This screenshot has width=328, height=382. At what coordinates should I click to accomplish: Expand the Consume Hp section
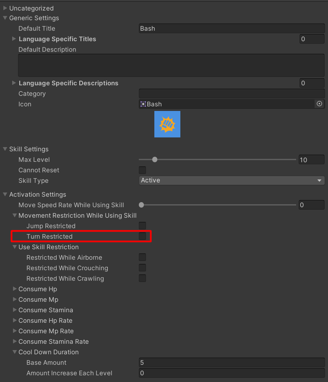click(x=14, y=289)
